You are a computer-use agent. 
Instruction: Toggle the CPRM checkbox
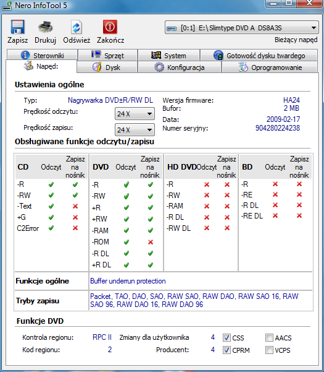[226, 350]
